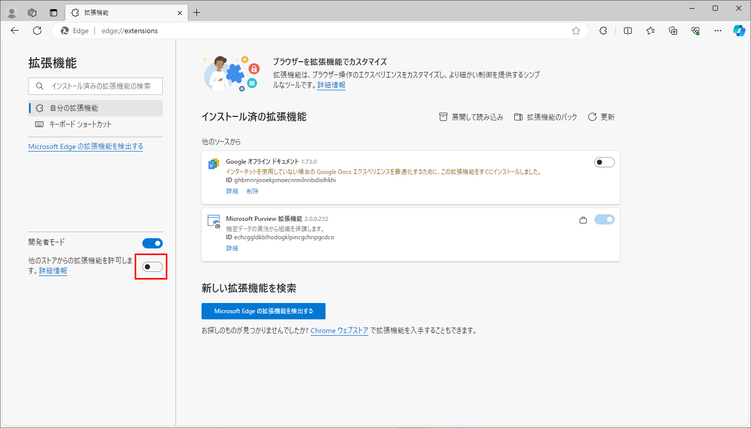Open the Extensions puzzle toolbar icon
Screen dimensions: 751x428
pyautogui.click(x=603, y=31)
